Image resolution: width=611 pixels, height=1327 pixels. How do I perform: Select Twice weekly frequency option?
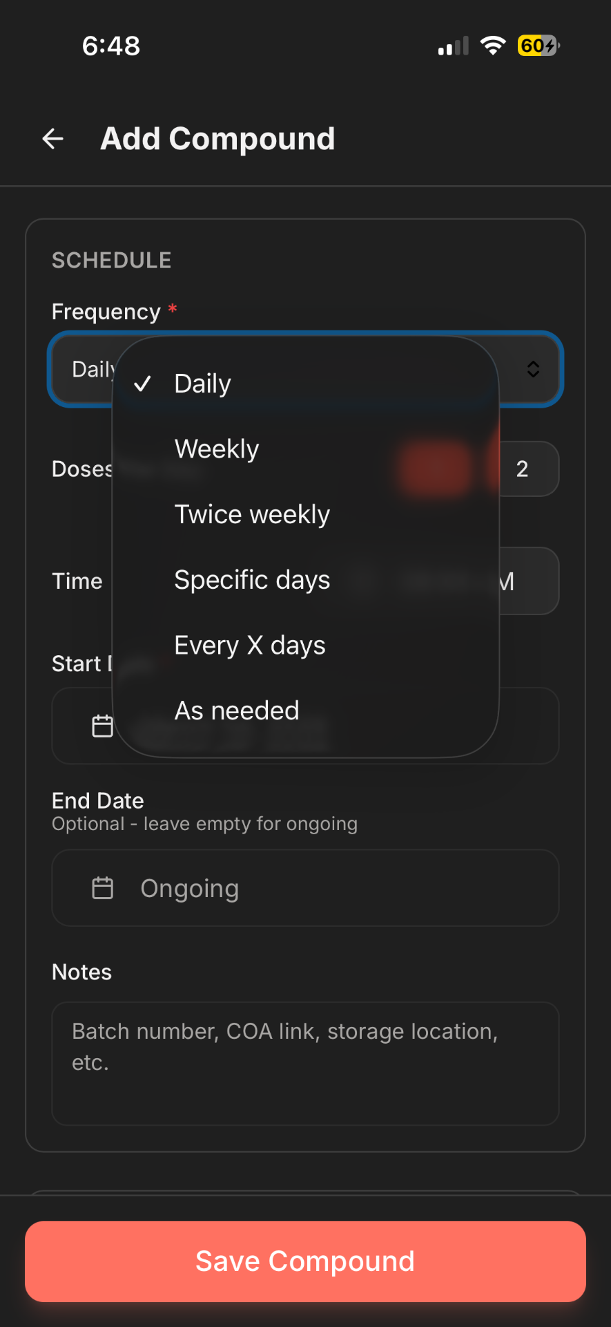click(x=251, y=514)
